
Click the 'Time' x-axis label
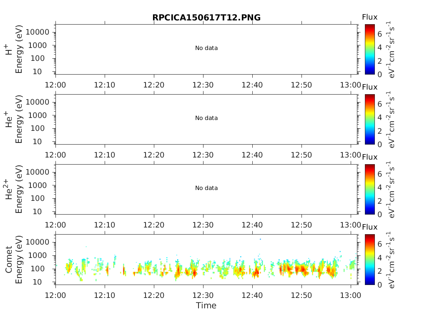[x=206, y=305]
